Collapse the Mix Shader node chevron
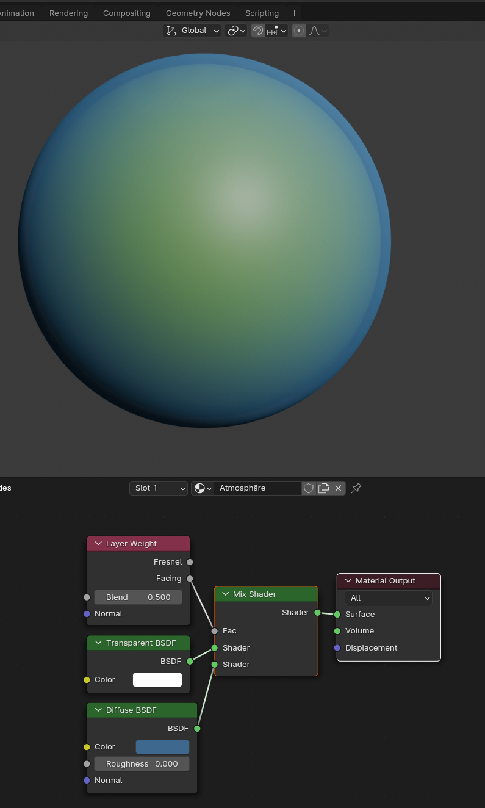485x808 pixels. tap(225, 594)
